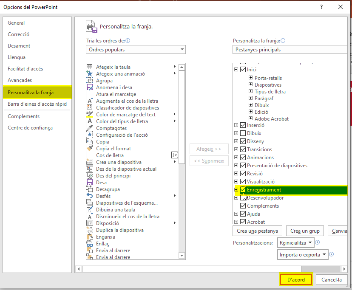The image size is (352, 290).
Task: Click the Afegeix la taula command icon
Action: 90,67
